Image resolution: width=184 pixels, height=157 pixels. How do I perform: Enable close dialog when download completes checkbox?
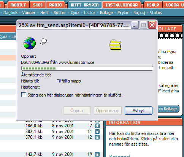pyautogui.click(x=24, y=95)
